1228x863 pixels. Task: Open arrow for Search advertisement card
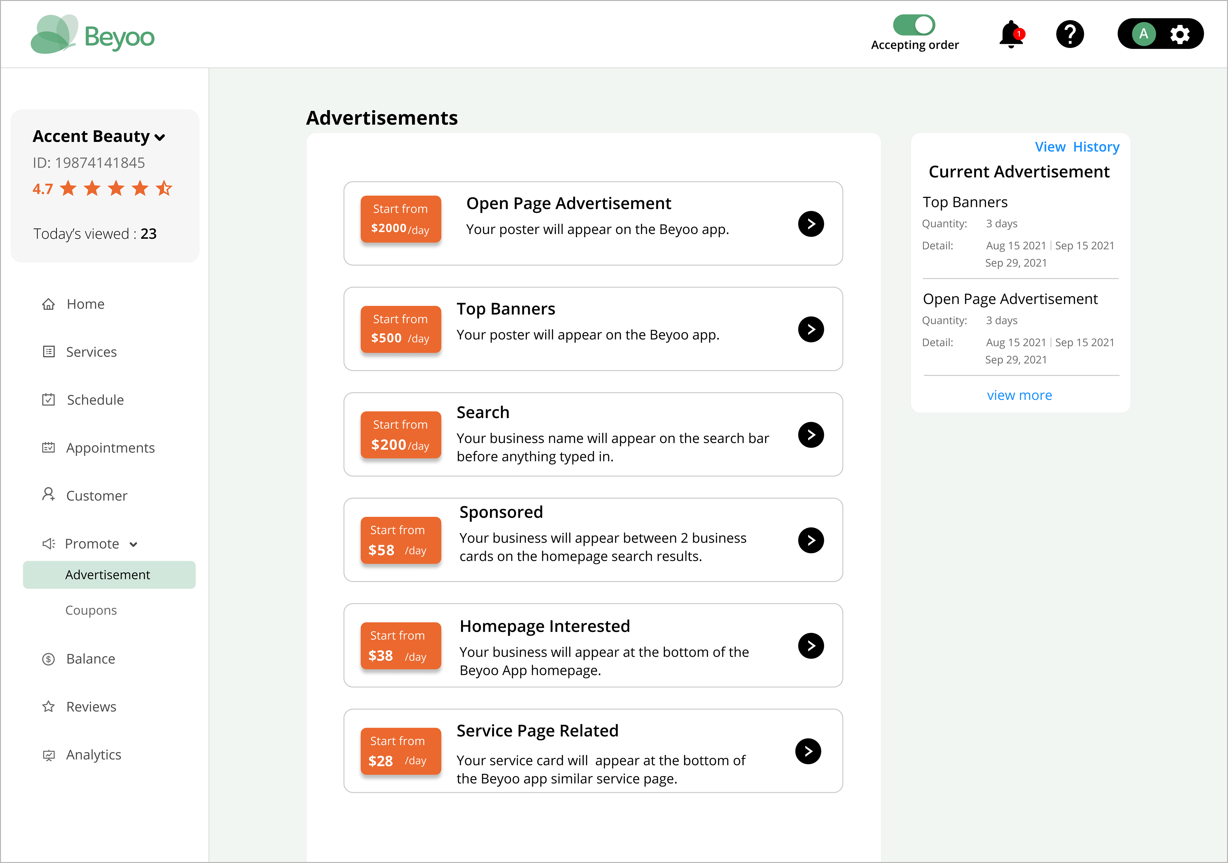click(811, 435)
